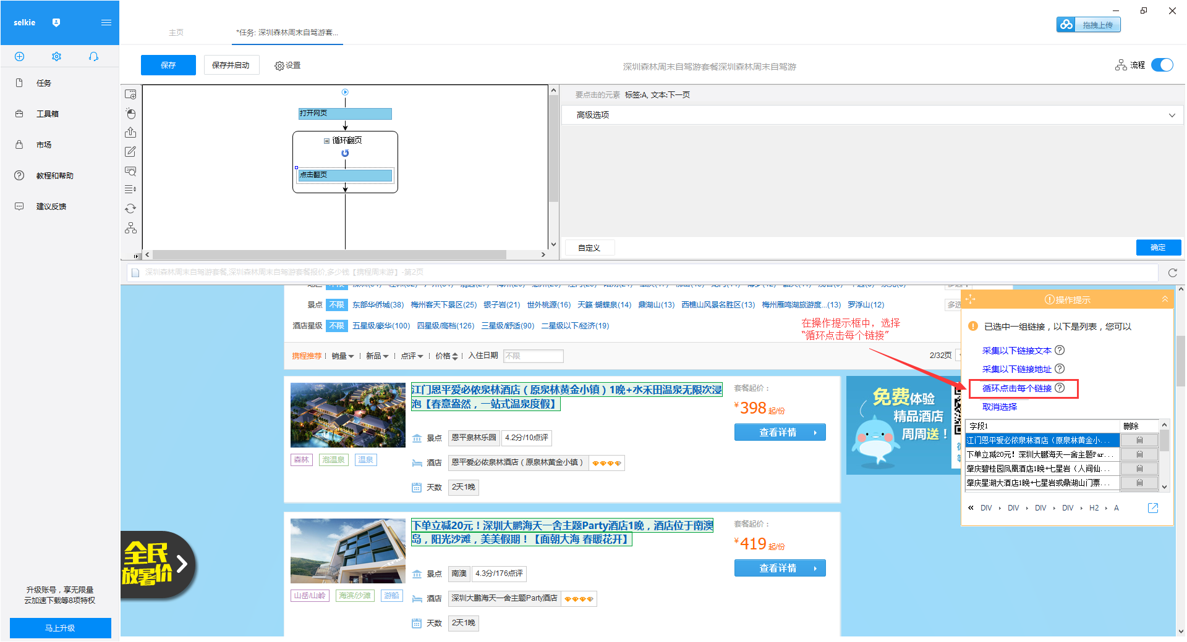The image size is (1187, 642).
Task: Click the export arrow icon in canvas toolbar
Action: pos(130,132)
